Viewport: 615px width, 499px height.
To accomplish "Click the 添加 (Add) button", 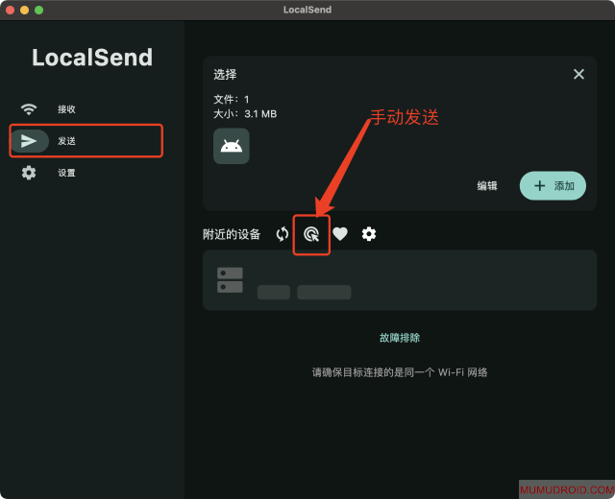I will (553, 185).
